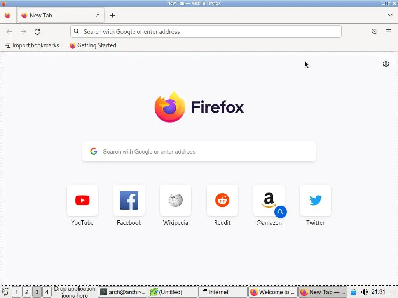
Task: Open the Facebook shortcut tile
Action: pos(129,200)
